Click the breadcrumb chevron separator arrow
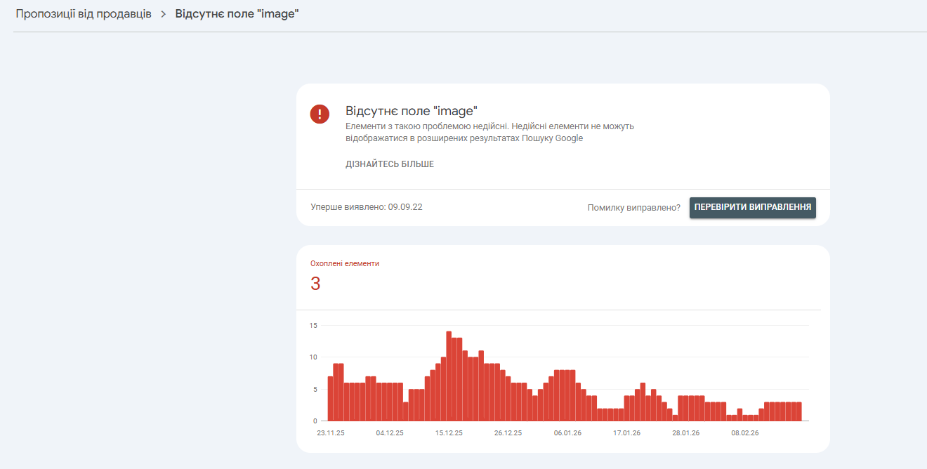Screen dimensions: 927x469 tap(163, 14)
